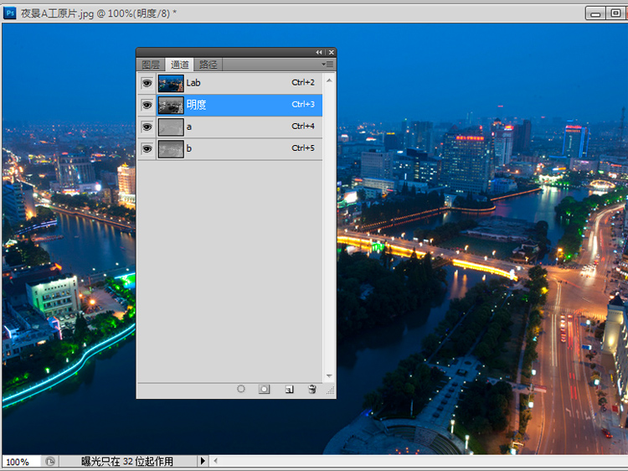Switch to the 图层 tab
The height and width of the screenshot is (471, 628).
coord(151,65)
